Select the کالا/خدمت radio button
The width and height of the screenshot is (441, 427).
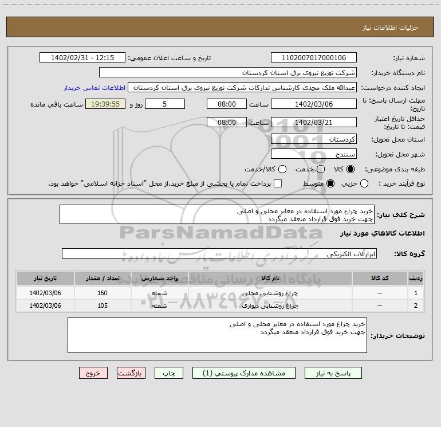pyautogui.click(x=282, y=169)
